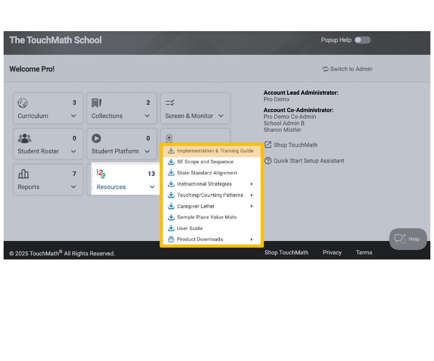Open the Instructional Strategies menu item
This screenshot has height=361, width=434.
pyautogui.click(x=212, y=184)
